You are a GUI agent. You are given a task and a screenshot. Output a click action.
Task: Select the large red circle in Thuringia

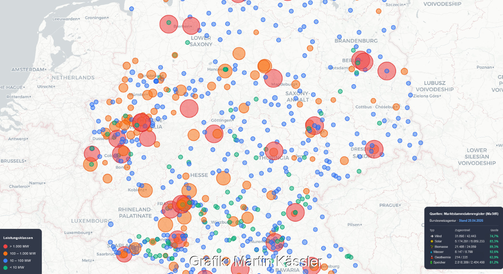click(274, 151)
